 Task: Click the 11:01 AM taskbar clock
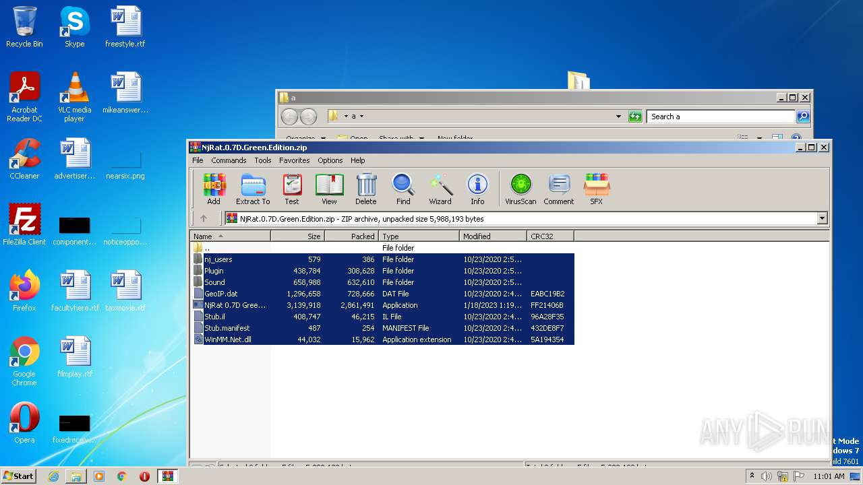[x=829, y=476]
